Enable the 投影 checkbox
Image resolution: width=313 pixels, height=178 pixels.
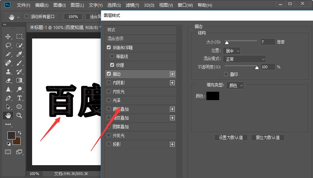[x=109, y=144]
